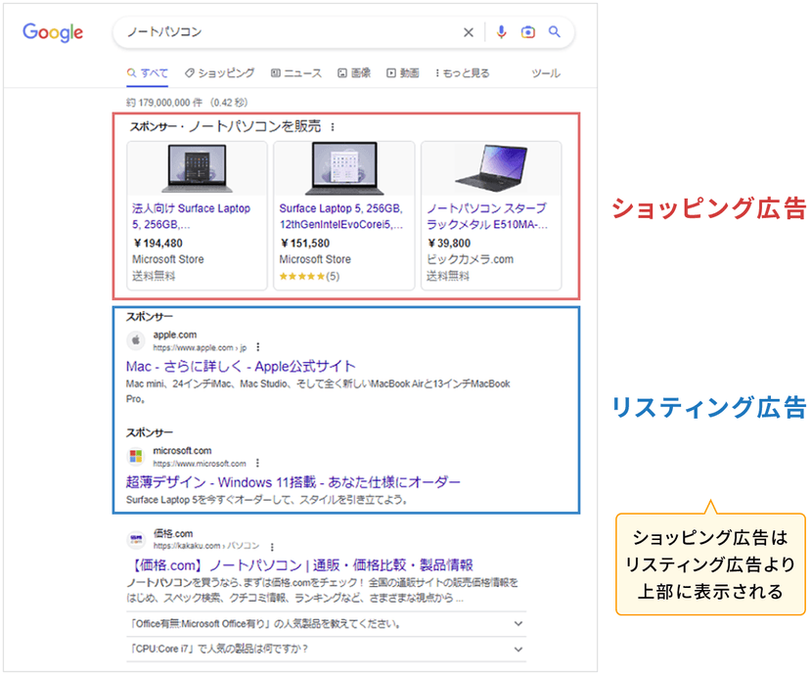Image resolution: width=810 pixels, height=675 pixels.
Task: Clear the search box with X icon
Action: [469, 32]
